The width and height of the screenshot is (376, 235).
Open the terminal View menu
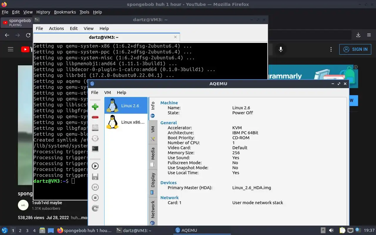[x=88, y=28]
